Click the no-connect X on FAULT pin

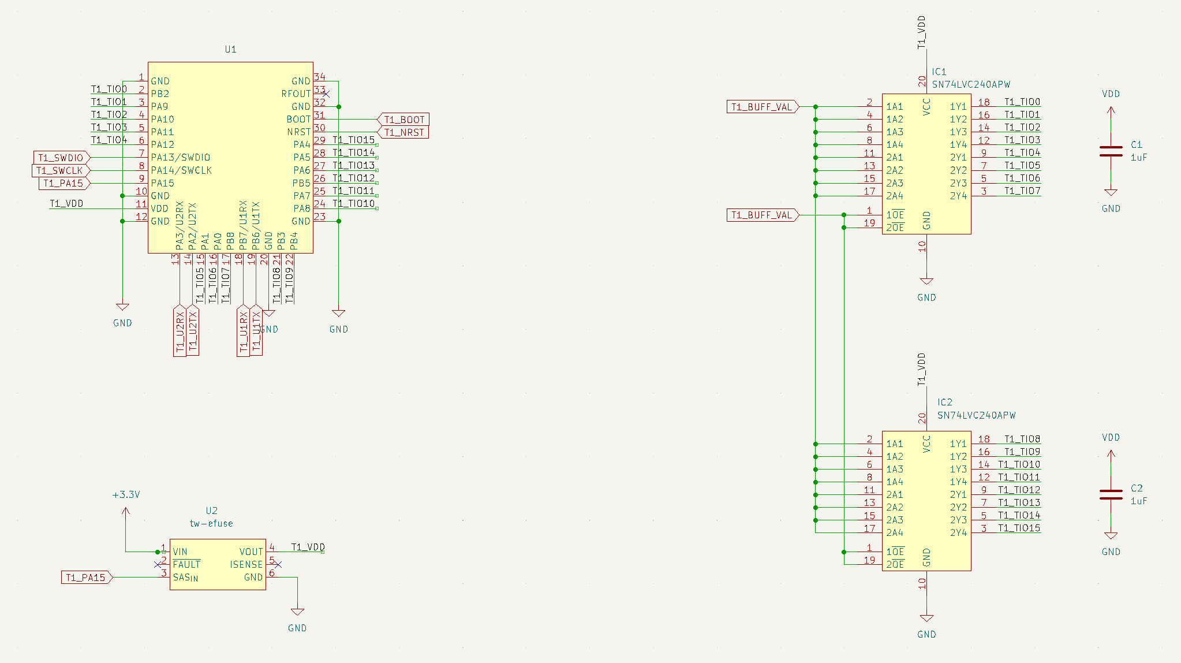click(158, 564)
